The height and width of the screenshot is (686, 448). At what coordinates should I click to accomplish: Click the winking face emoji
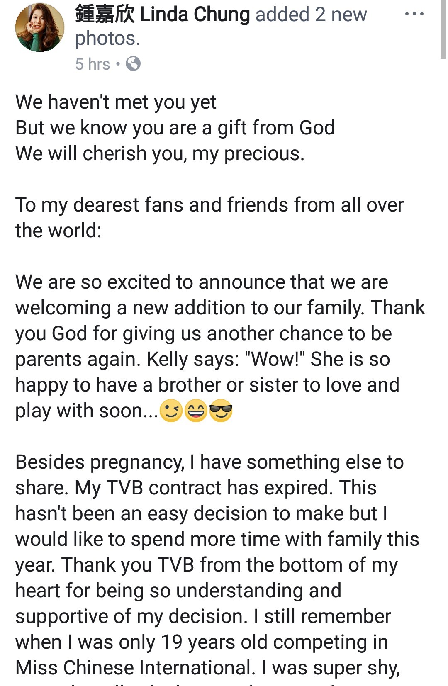[x=171, y=411]
